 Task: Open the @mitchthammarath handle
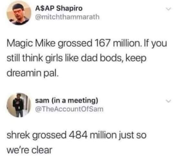[x=67, y=17]
